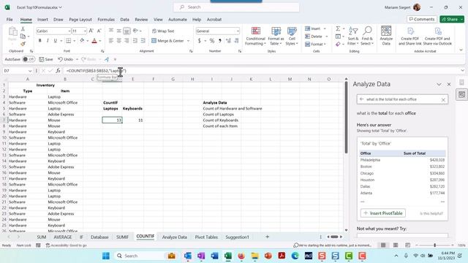Open Microsoft Edge from the taskbar
The height and width of the screenshot is (263, 468).
[295, 256]
